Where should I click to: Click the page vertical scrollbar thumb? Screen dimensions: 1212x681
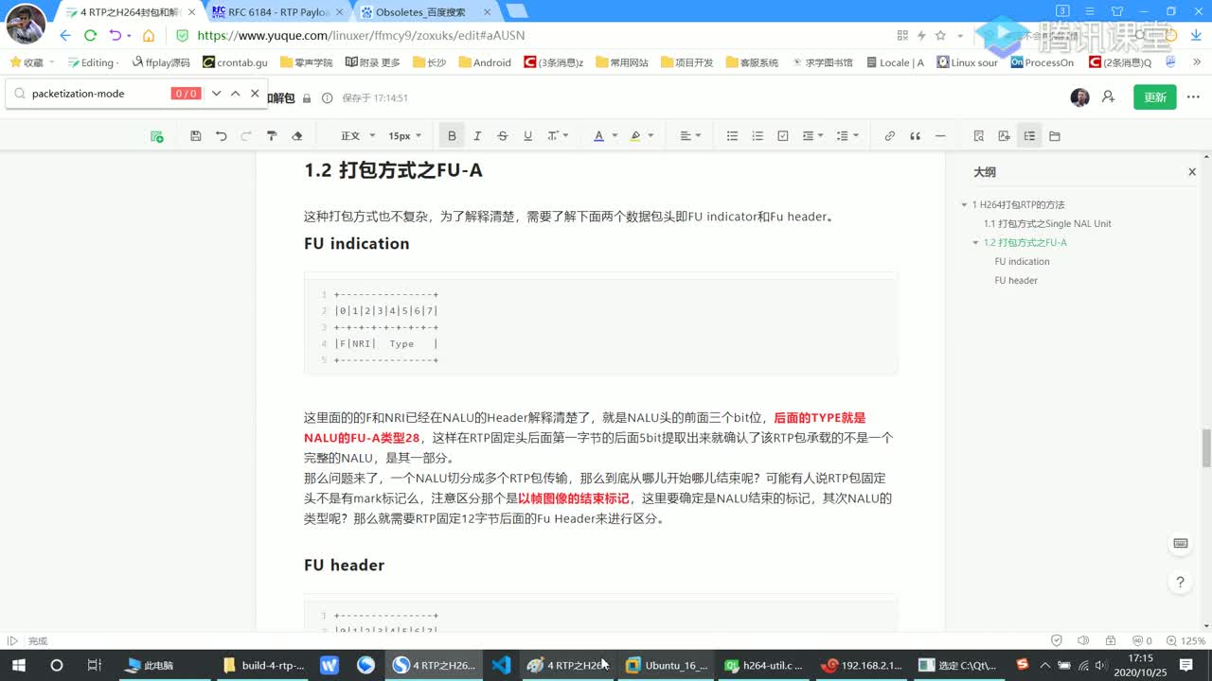[1206, 447]
